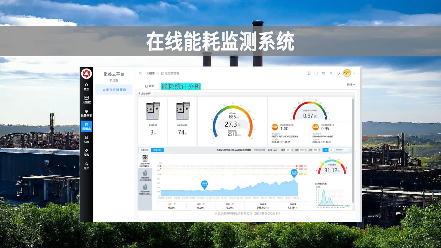Switch to monthly view via 月 toggle
This screenshot has height=248, width=441.
(x=332, y=150)
